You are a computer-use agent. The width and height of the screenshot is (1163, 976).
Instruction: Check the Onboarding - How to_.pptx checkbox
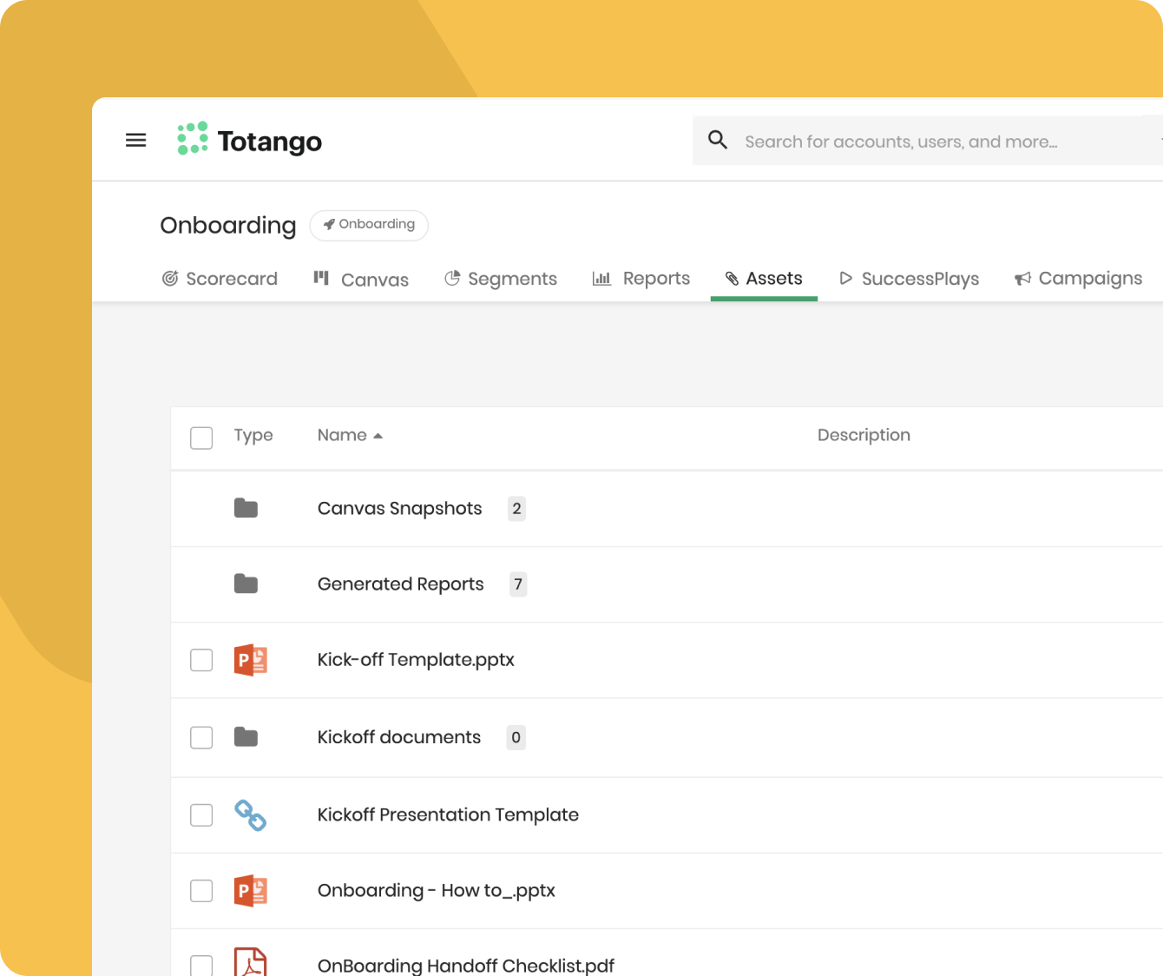pos(201,891)
